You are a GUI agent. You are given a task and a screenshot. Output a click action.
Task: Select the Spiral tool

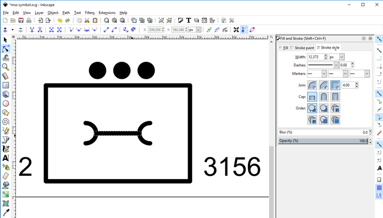tap(5, 121)
